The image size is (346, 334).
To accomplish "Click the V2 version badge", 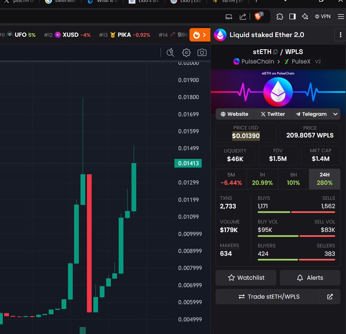I will tap(318, 62).
